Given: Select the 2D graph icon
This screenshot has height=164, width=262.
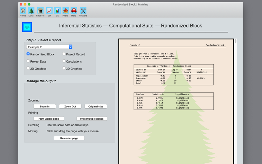Looking at the screenshot, I should [x=49, y=11].
